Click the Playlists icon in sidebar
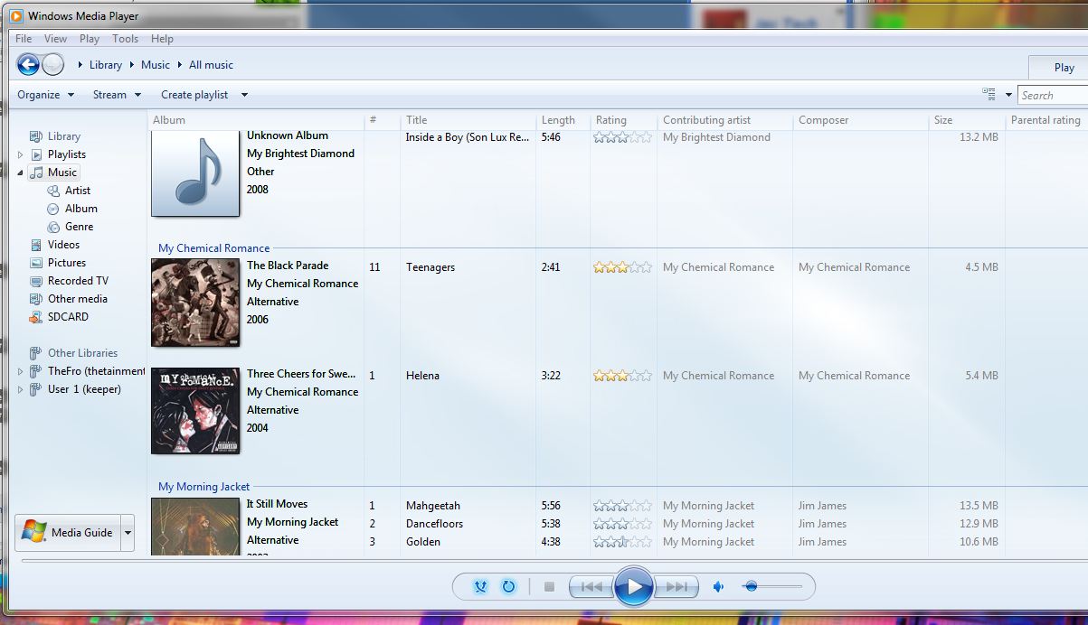The image size is (1088, 625). [x=36, y=154]
